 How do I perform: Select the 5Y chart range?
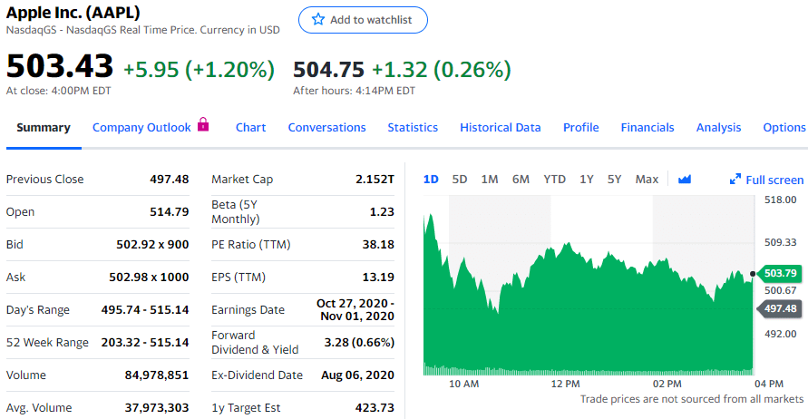(x=614, y=180)
